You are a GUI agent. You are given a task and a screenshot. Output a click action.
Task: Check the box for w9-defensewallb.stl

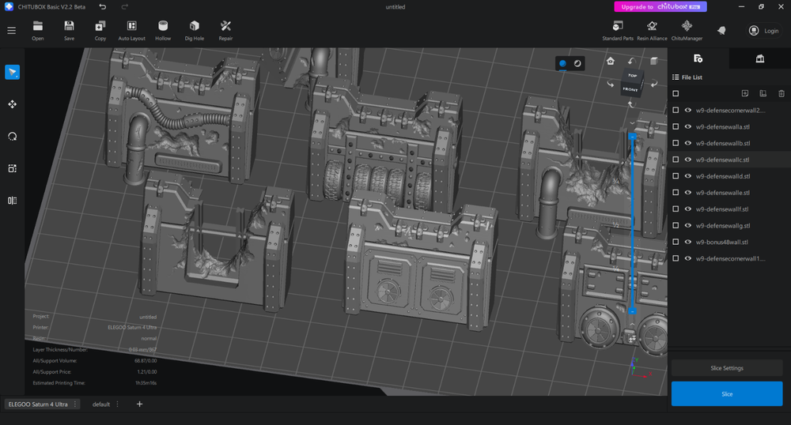[x=676, y=143]
